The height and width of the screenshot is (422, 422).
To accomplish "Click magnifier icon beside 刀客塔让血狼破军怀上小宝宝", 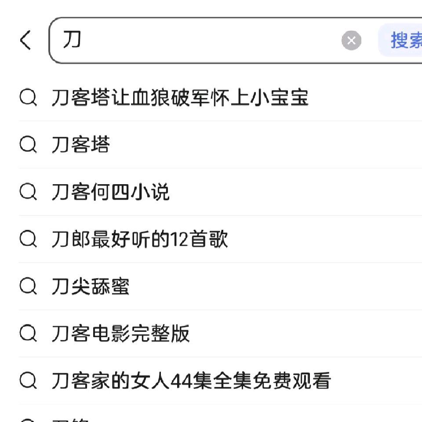I will [x=28, y=97].
